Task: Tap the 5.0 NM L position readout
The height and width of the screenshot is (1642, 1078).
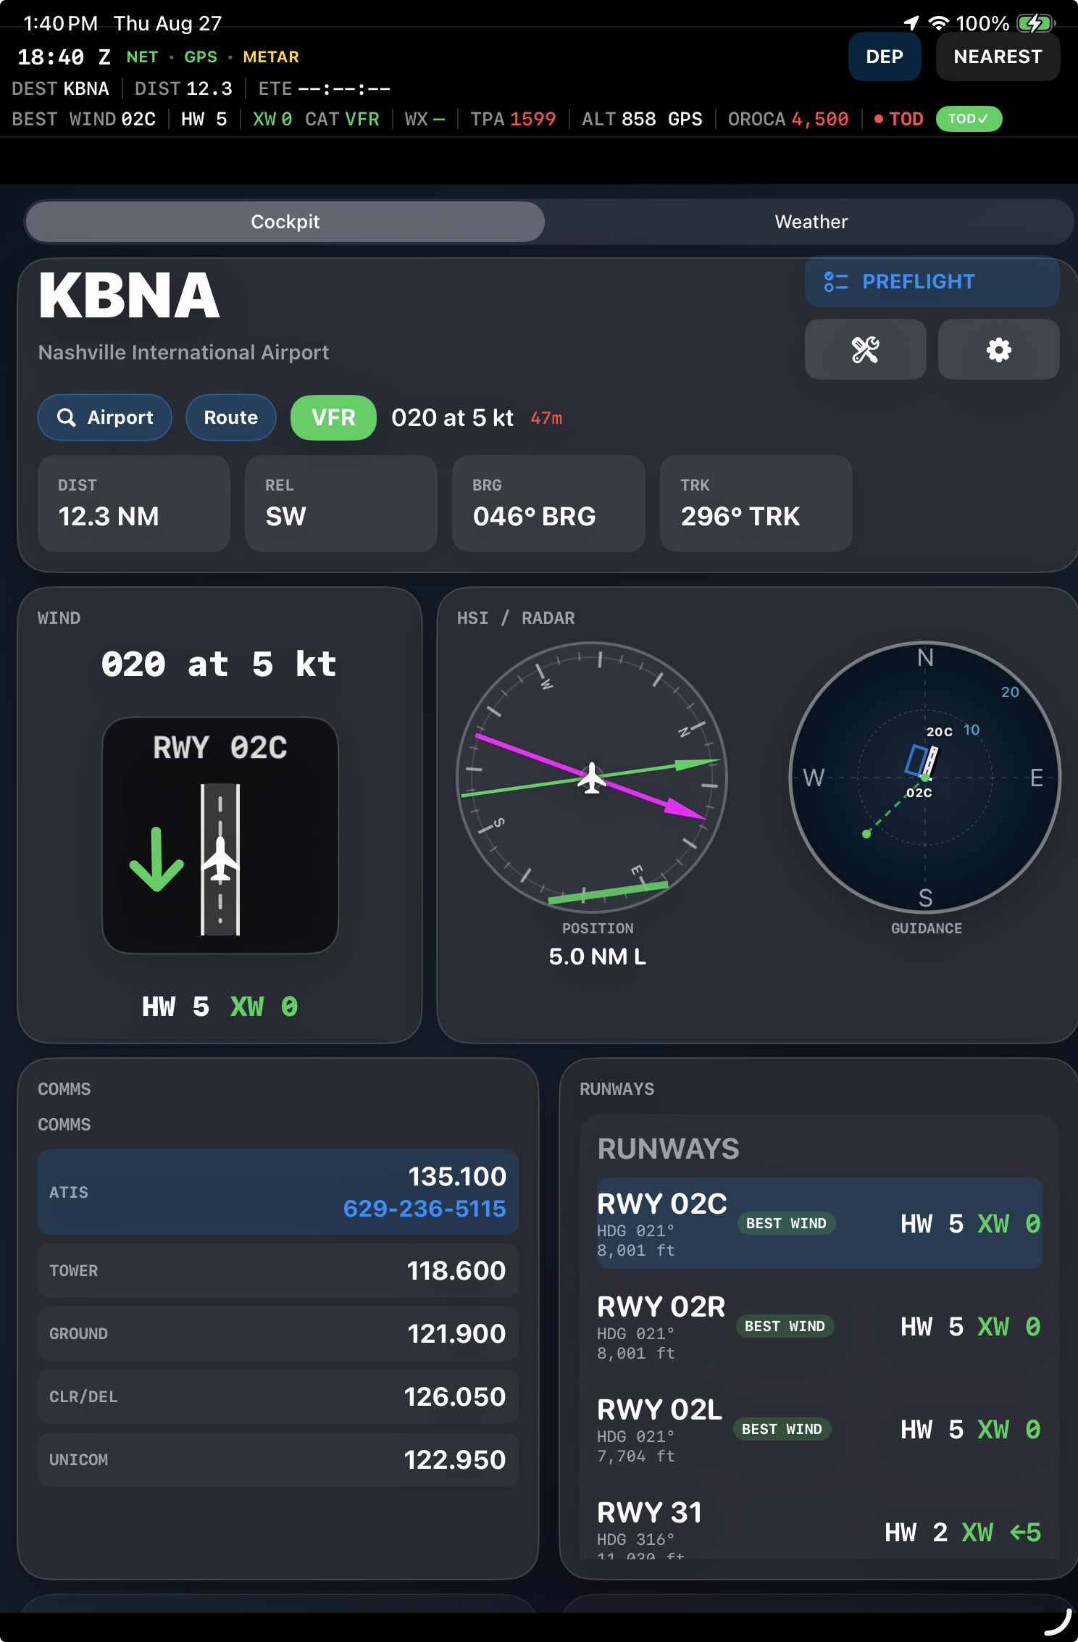Action: pyautogui.click(x=597, y=957)
